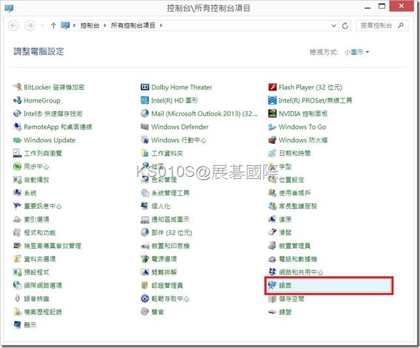
Task: Expand the arrow after 所有控制台項目 breadcrumb
Action: coord(161,25)
